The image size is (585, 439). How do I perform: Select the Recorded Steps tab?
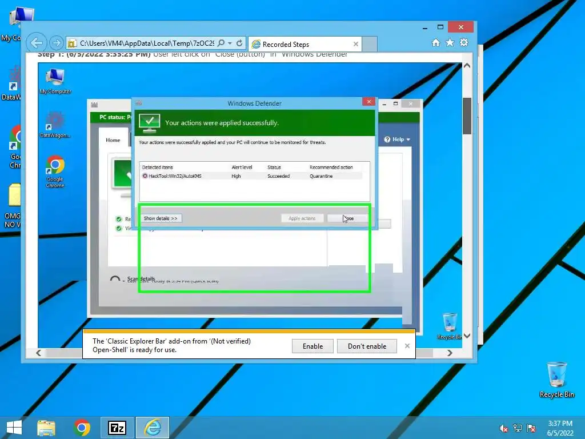(x=305, y=44)
